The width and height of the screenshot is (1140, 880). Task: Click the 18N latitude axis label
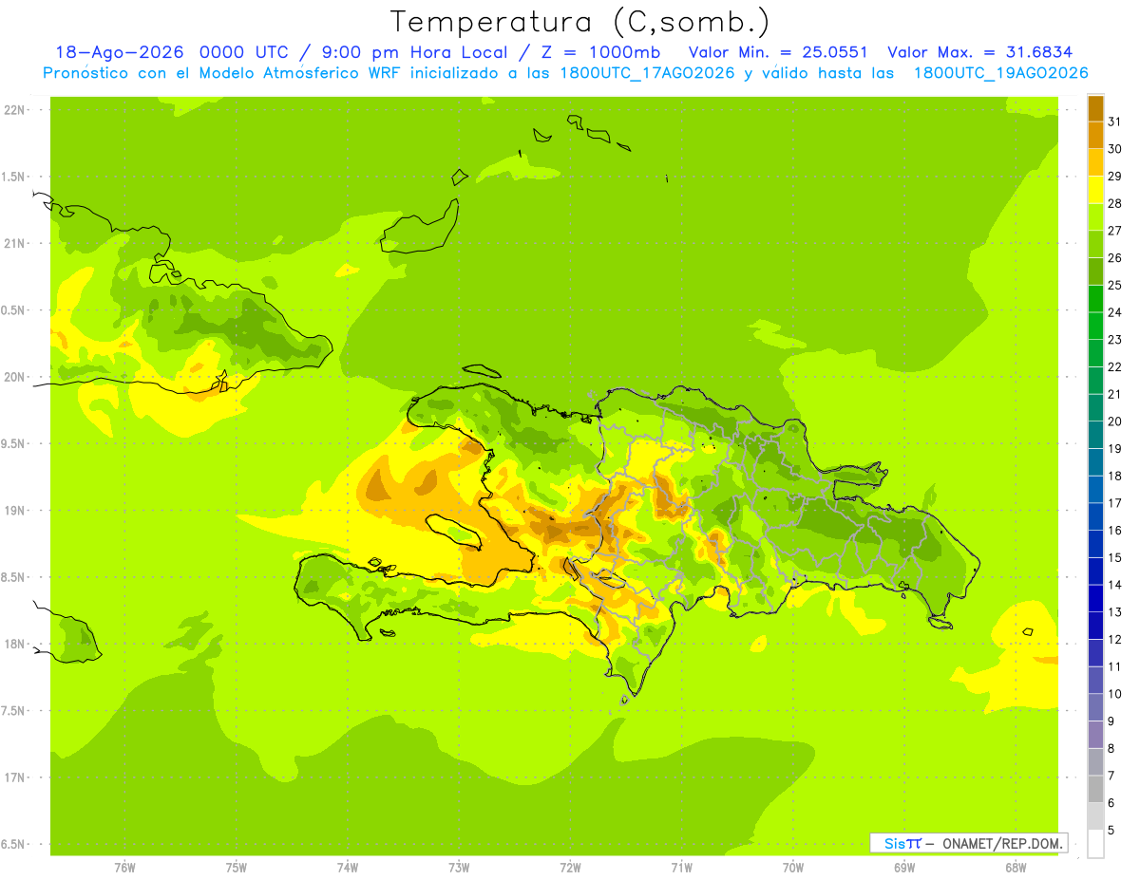pos(16,644)
